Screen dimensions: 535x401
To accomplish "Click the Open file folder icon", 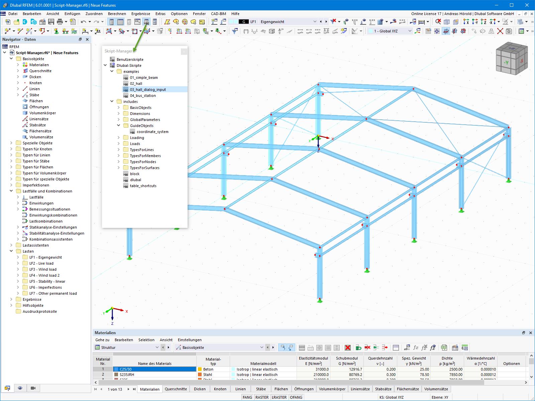I will (x=16, y=22).
